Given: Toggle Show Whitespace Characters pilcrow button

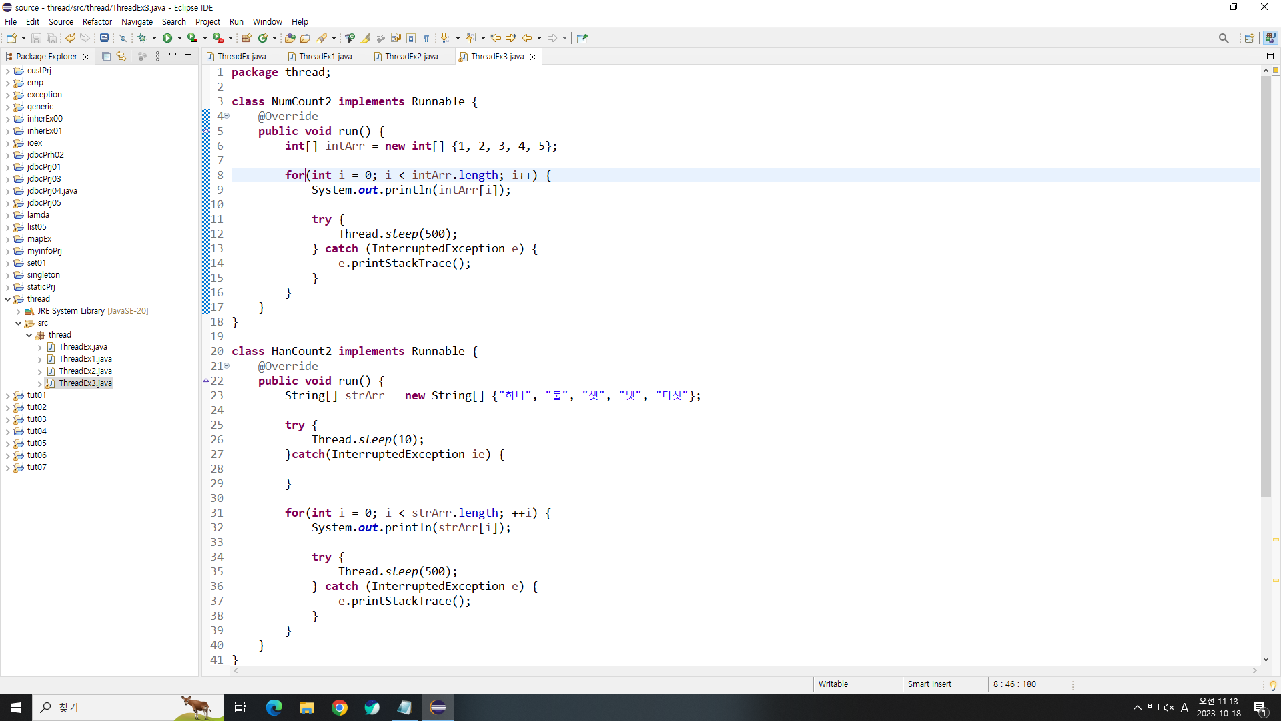Looking at the screenshot, I should (426, 38).
